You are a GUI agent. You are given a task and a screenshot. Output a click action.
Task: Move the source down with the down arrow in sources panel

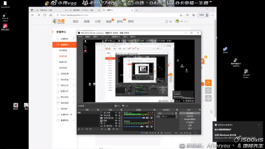(117, 129)
